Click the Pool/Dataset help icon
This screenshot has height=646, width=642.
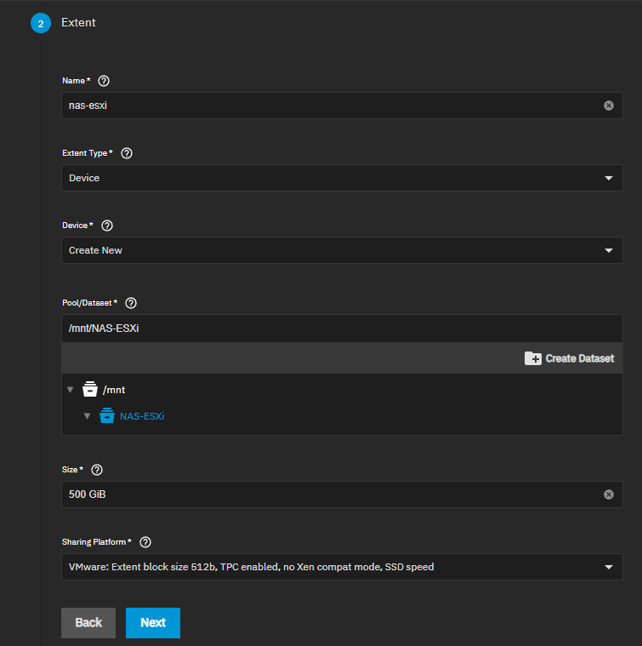point(131,303)
